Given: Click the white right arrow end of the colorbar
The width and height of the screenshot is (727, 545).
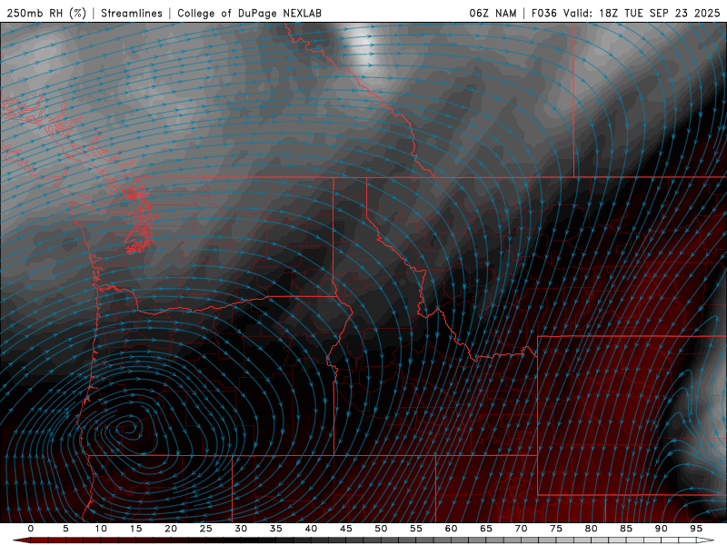Looking at the screenshot, I should 706,540.
